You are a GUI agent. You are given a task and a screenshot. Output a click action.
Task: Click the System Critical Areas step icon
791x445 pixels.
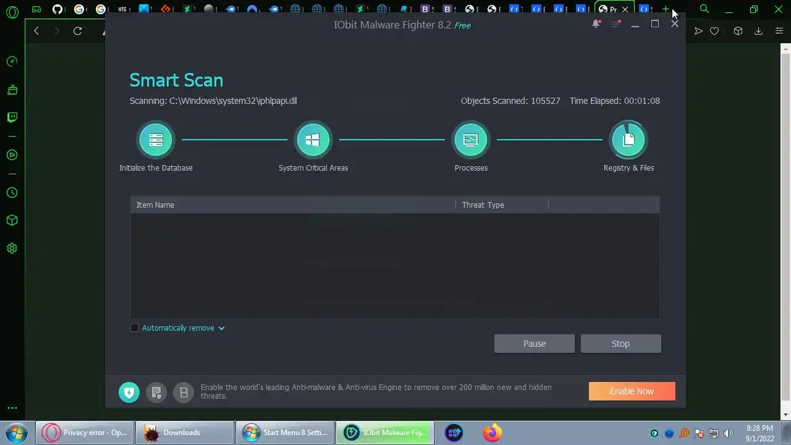313,140
